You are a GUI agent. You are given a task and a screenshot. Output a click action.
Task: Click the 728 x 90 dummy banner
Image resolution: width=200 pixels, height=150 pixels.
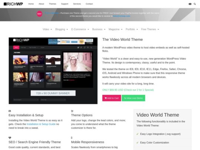53,93
